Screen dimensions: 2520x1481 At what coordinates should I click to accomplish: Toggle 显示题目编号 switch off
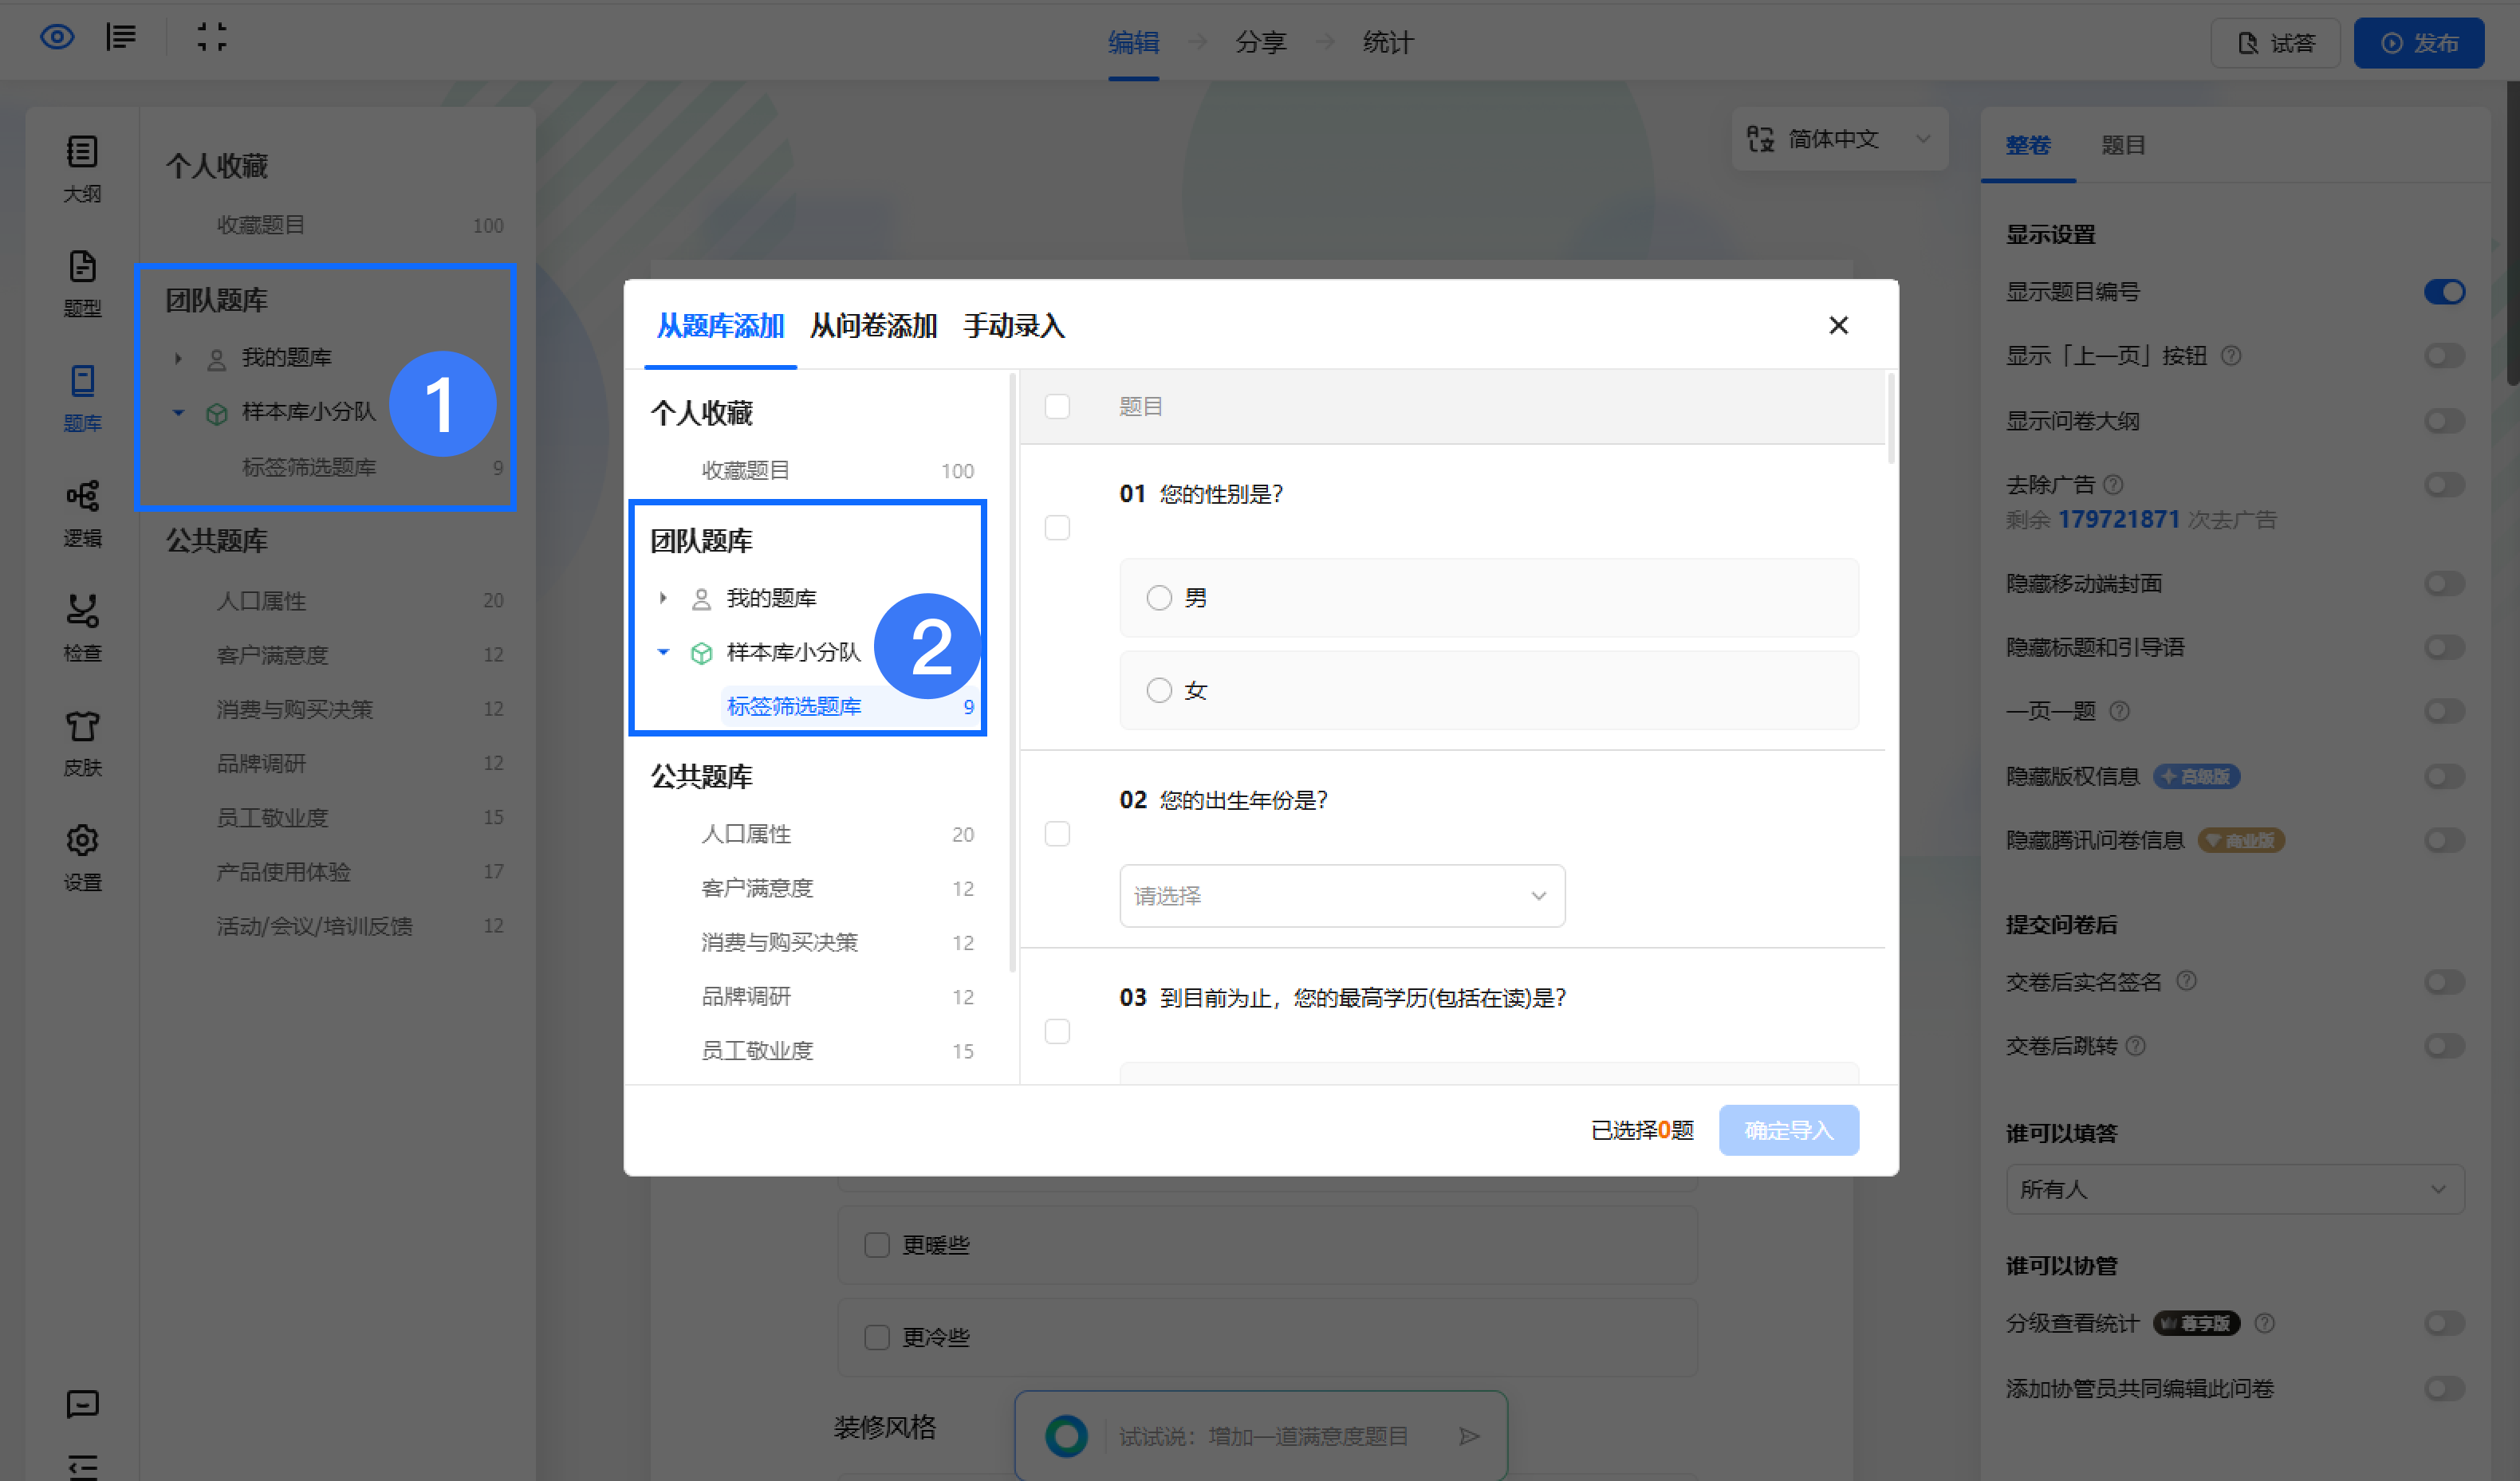pos(2444,292)
